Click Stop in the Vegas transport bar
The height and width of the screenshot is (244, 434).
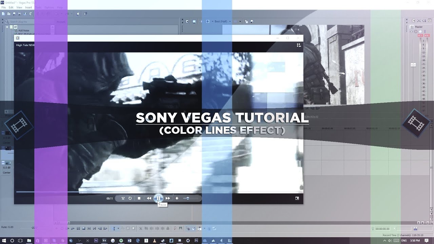point(84,228)
